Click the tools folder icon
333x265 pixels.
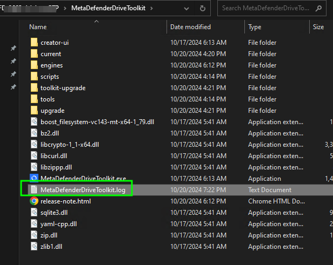point(34,99)
